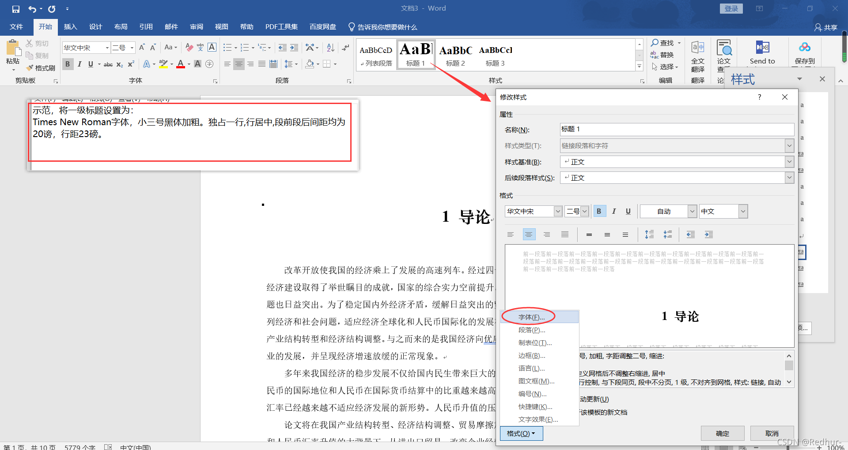Toggle Bold in ribbon font group
Image resolution: width=848 pixels, height=450 pixels.
click(68, 64)
